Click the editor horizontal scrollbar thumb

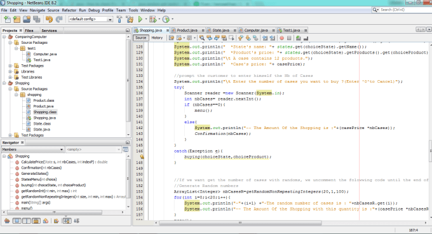[240, 223]
